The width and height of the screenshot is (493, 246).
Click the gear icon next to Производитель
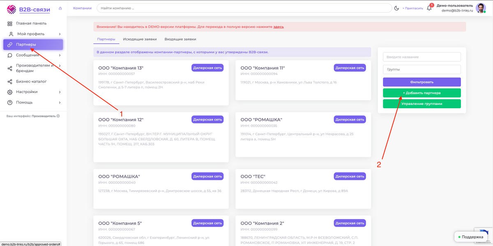click(x=58, y=116)
